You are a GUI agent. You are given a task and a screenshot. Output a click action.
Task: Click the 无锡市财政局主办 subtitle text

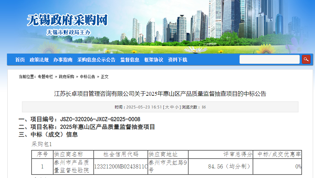(x=68, y=32)
